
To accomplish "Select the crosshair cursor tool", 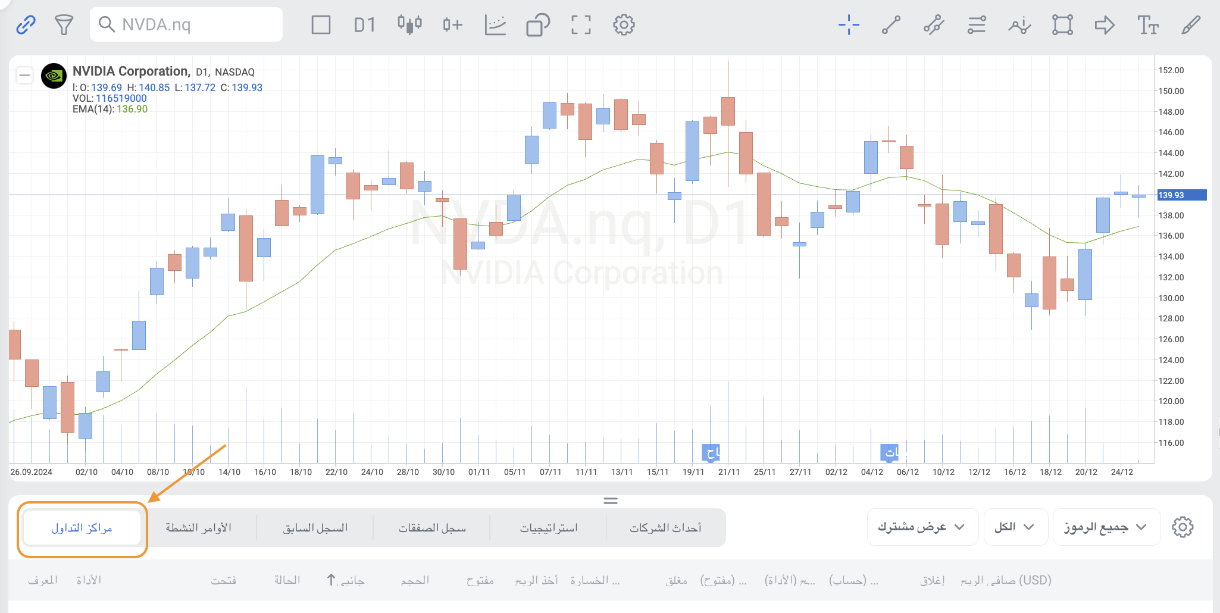I will (849, 25).
